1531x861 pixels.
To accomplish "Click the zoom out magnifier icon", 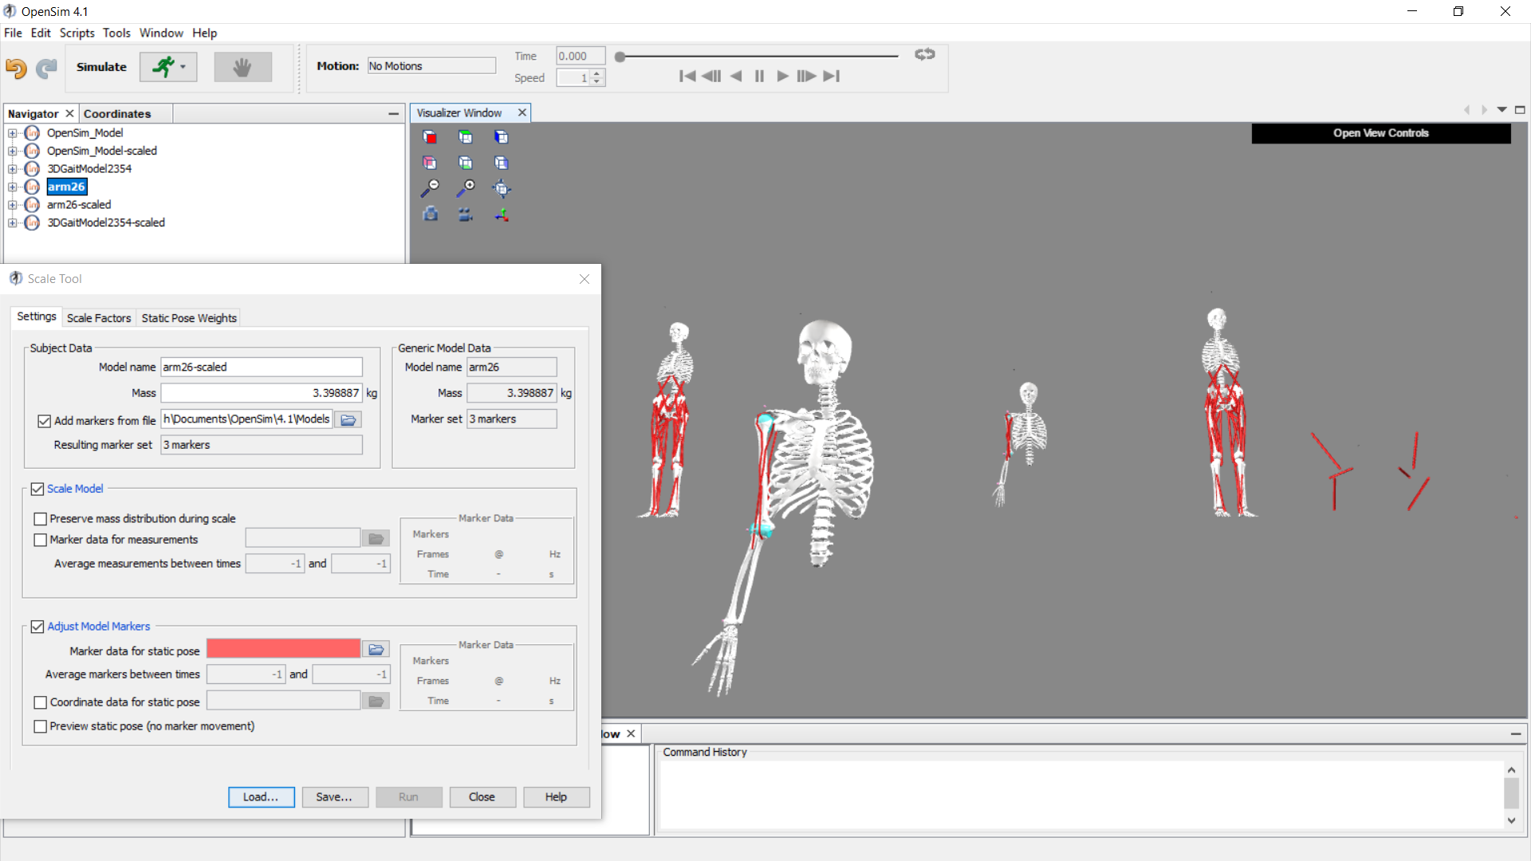I will click(430, 188).
